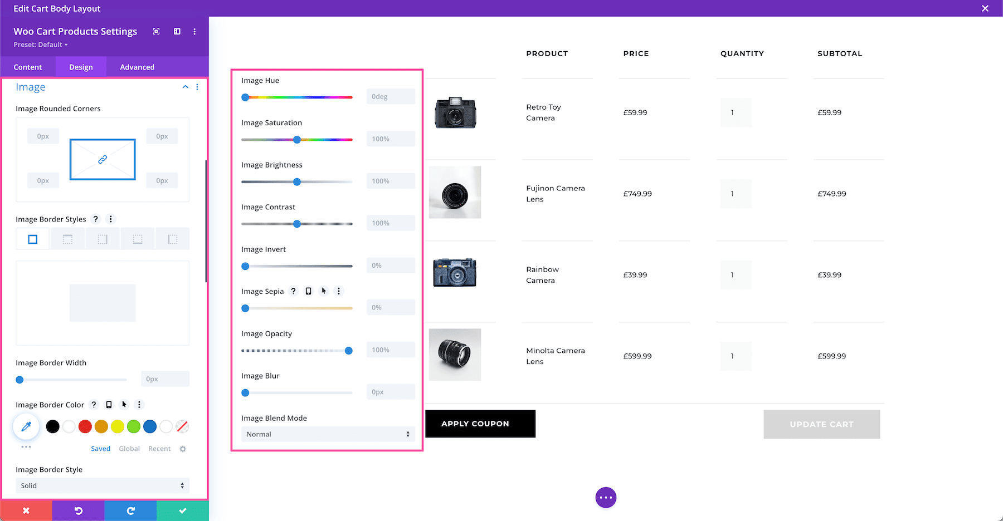Click the split-view icon in settings header

177,31
